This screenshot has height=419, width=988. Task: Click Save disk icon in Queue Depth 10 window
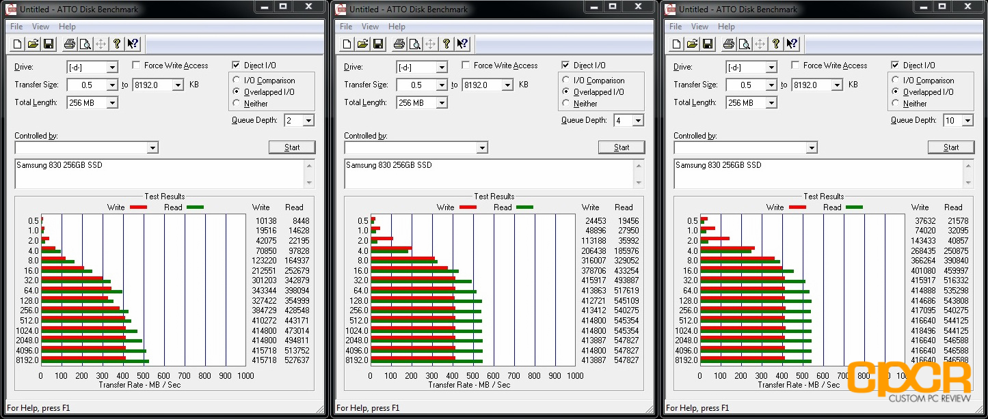[708, 44]
